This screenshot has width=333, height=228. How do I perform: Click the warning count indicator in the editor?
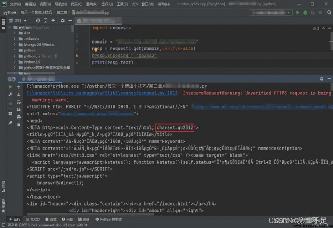coord(316,28)
